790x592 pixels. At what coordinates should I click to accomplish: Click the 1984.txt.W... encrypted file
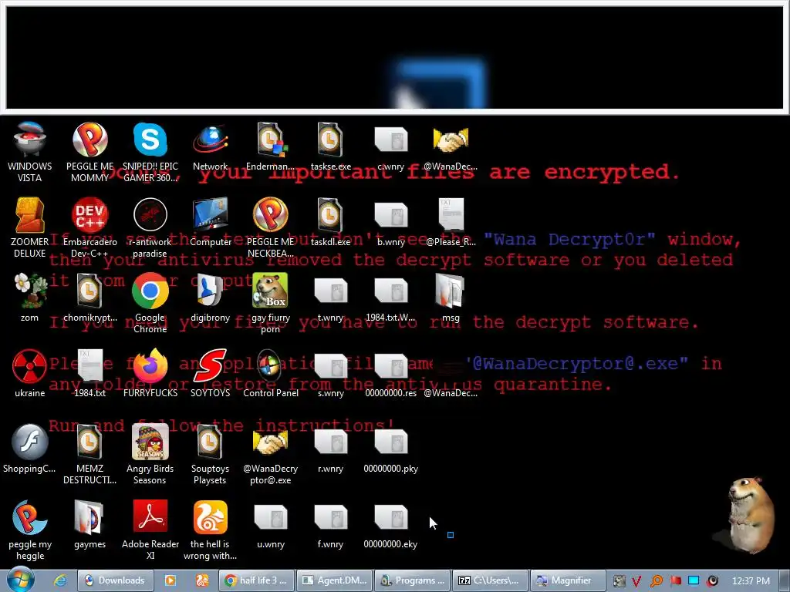point(391,298)
